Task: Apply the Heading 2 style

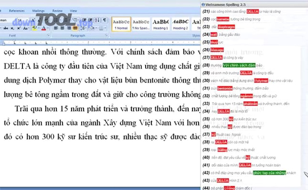Action: [180, 24]
